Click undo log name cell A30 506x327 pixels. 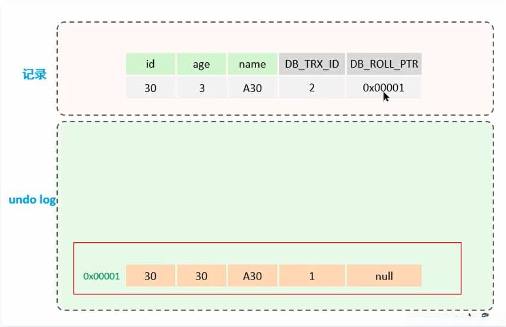(x=252, y=276)
